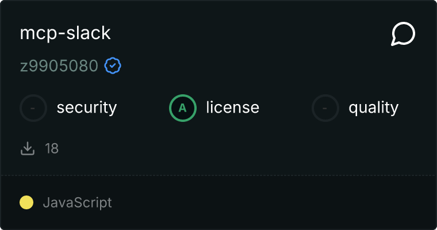This screenshot has width=437, height=230.
Task: Select the JavaScript language label
Action: [77, 202]
